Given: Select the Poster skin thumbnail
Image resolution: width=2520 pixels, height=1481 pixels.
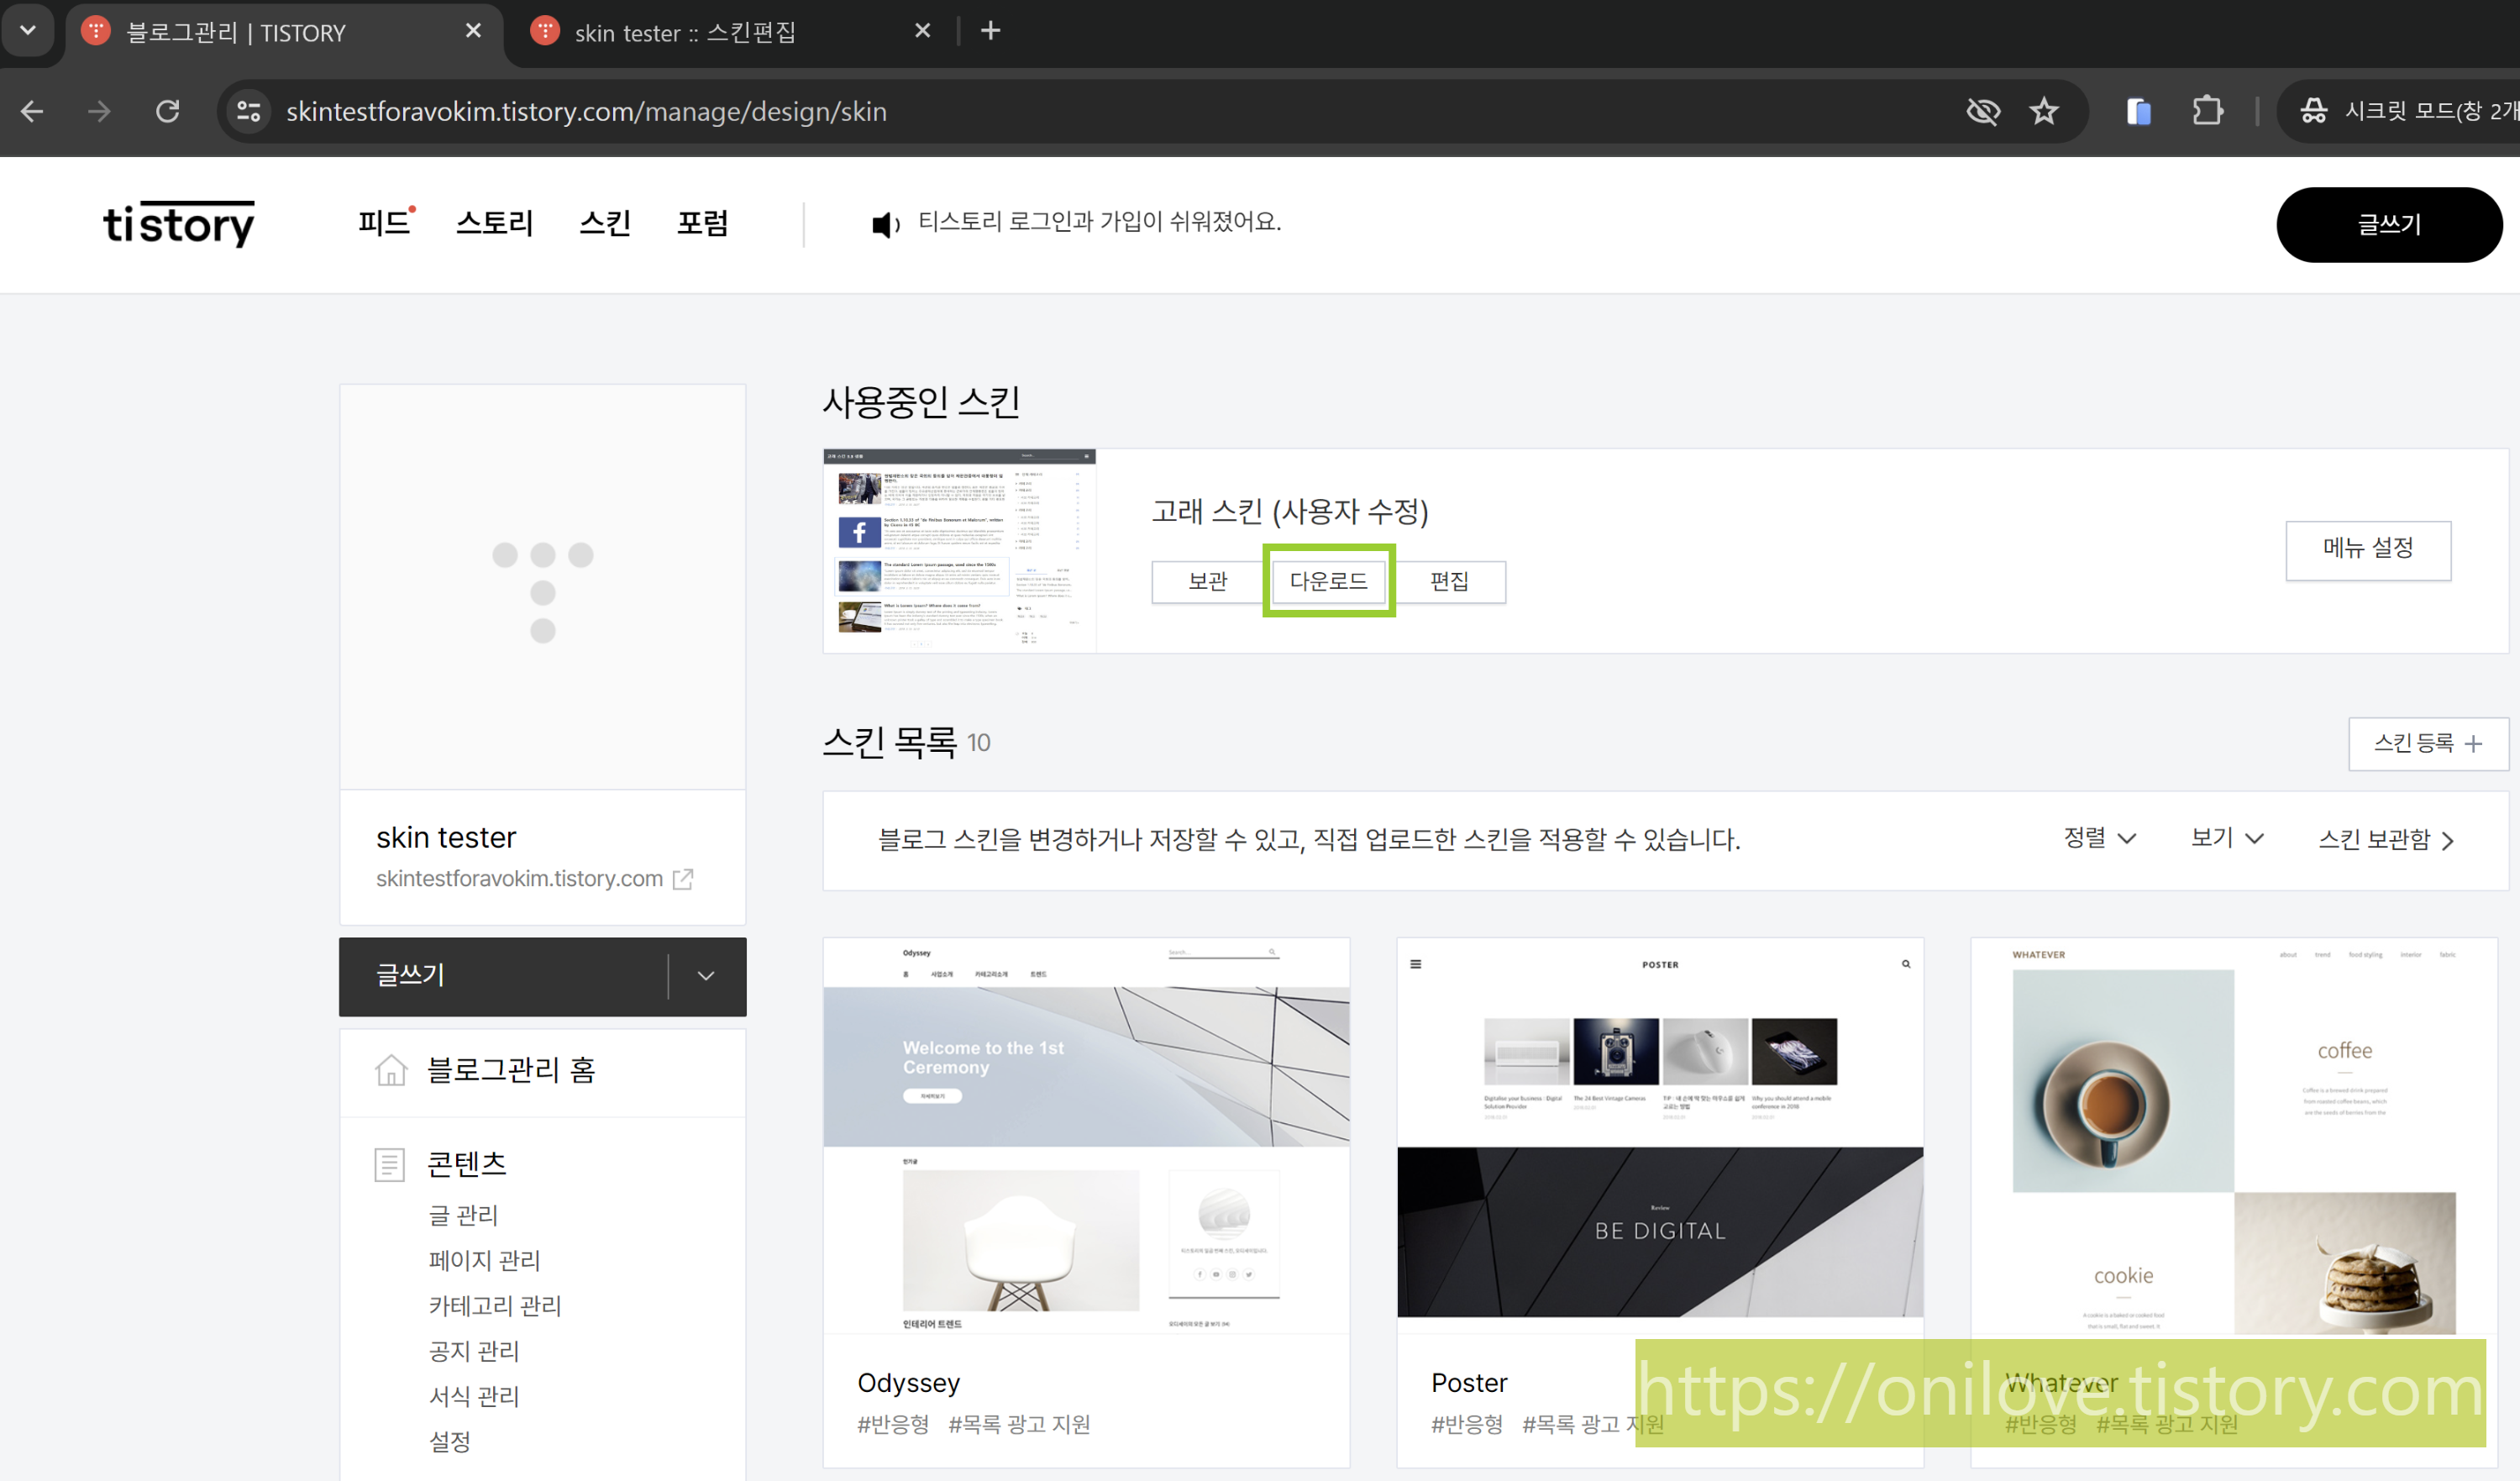Looking at the screenshot, I should coord(1660,1135).
